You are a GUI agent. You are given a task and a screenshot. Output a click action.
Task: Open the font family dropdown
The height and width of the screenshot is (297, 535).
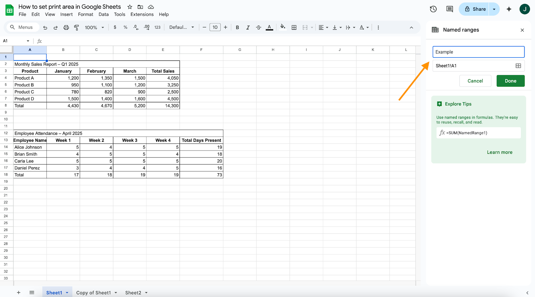182,27
